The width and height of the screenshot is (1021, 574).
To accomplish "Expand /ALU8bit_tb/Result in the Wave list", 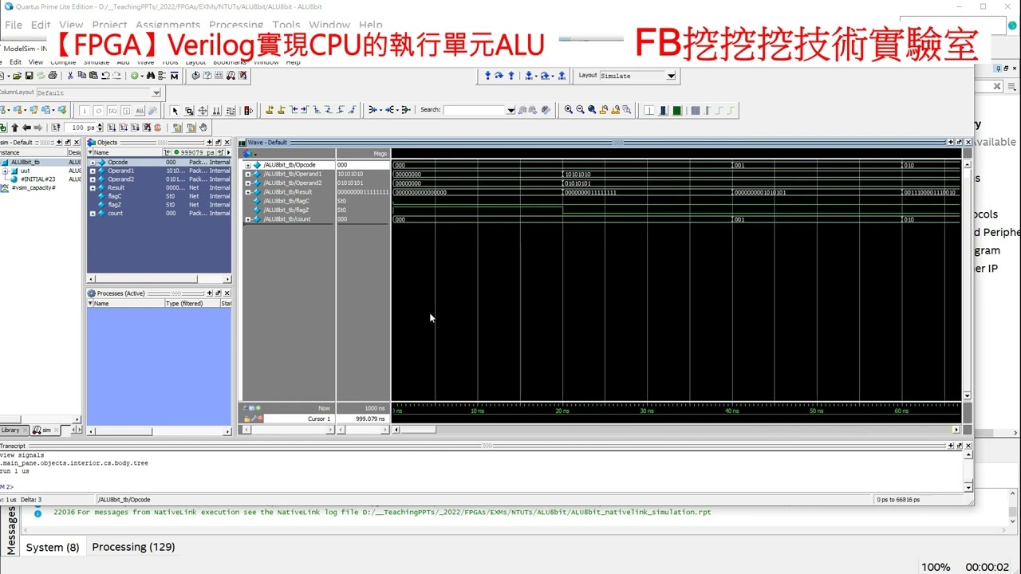I will [x=247, y=192].
